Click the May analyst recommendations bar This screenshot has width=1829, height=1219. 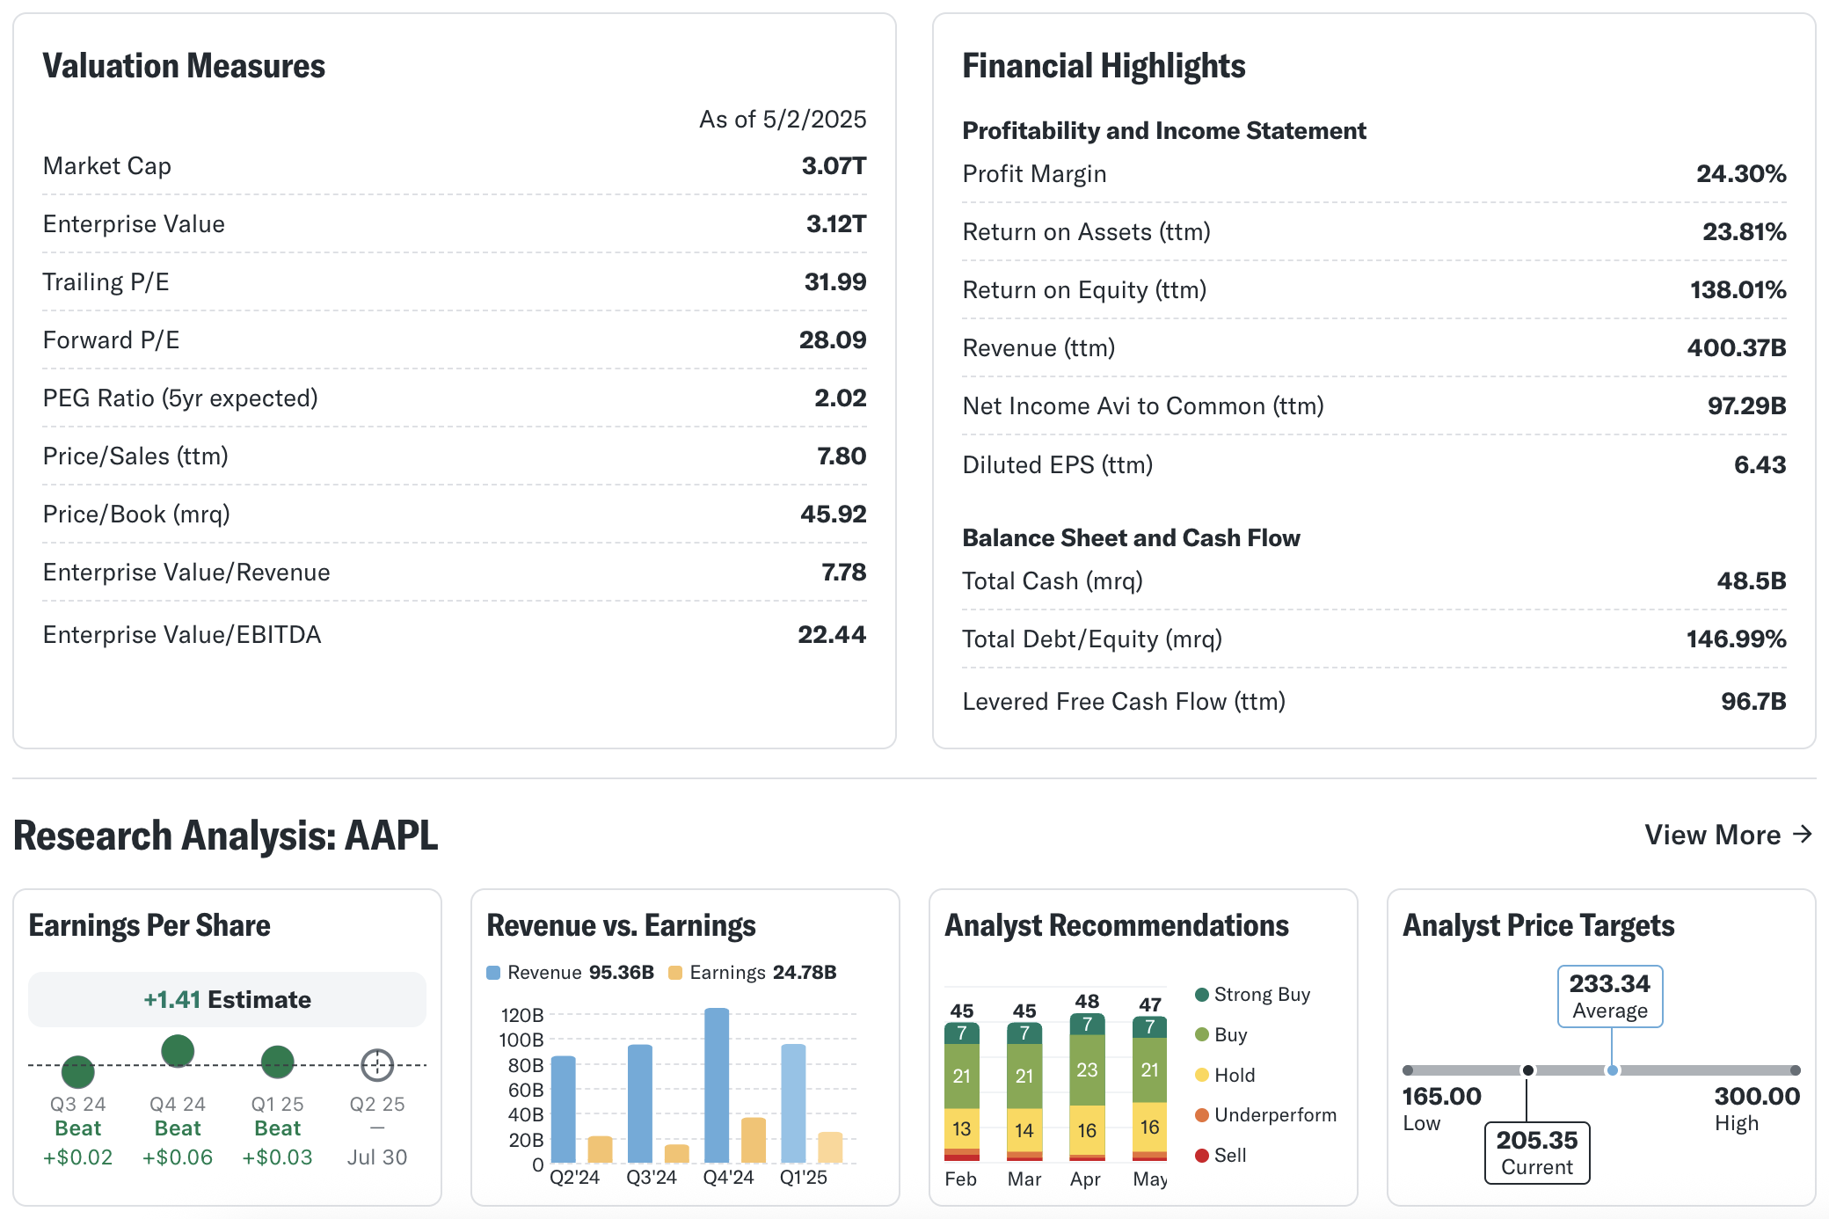pyautogui.click(x=1149, y=1089)
